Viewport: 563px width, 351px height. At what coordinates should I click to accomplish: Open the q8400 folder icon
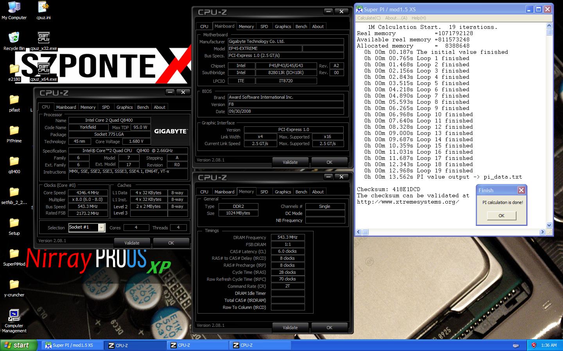[x=14, y=165]
